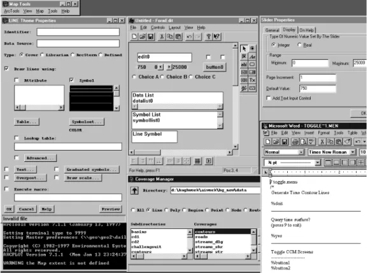Click the grid toggle icon in FormEdit bottom toolbar
This screenshot has width=368, height=273.
pos(197,161)
